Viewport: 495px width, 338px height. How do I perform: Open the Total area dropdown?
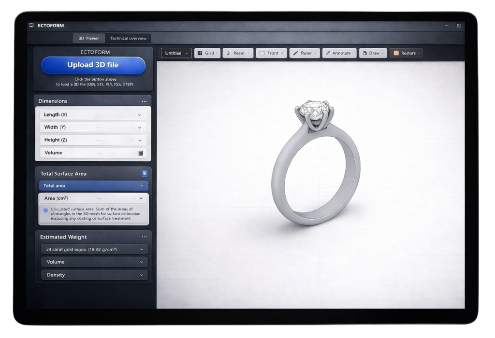pos(93,186)
